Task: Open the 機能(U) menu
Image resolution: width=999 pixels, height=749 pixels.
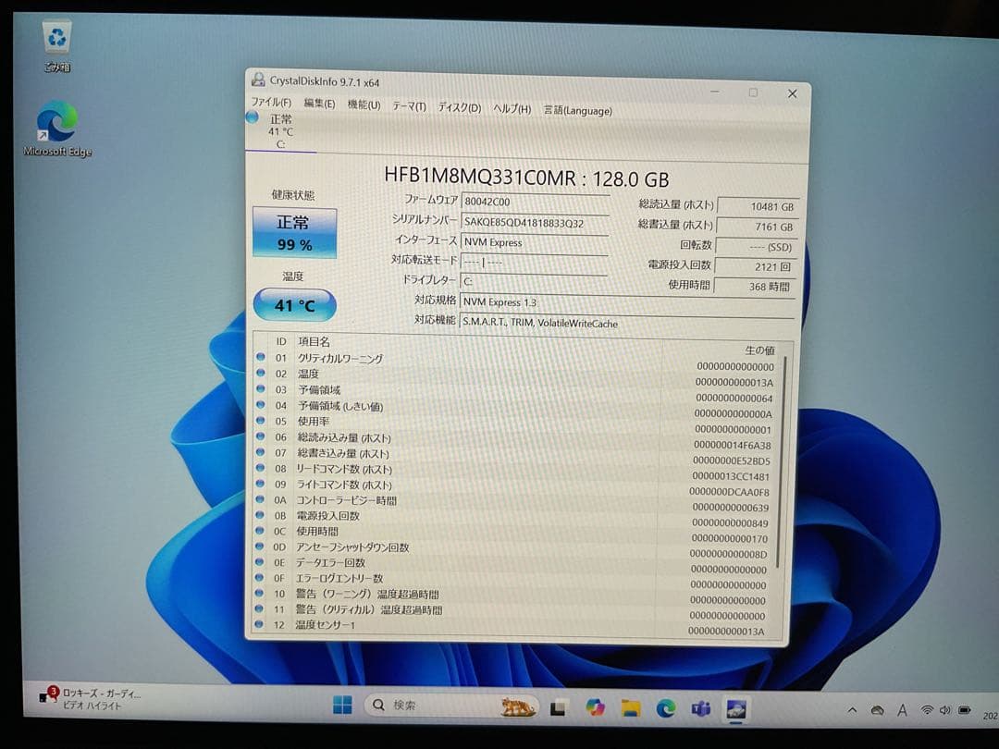Action: pyautogui.click(x=364, y=105)
